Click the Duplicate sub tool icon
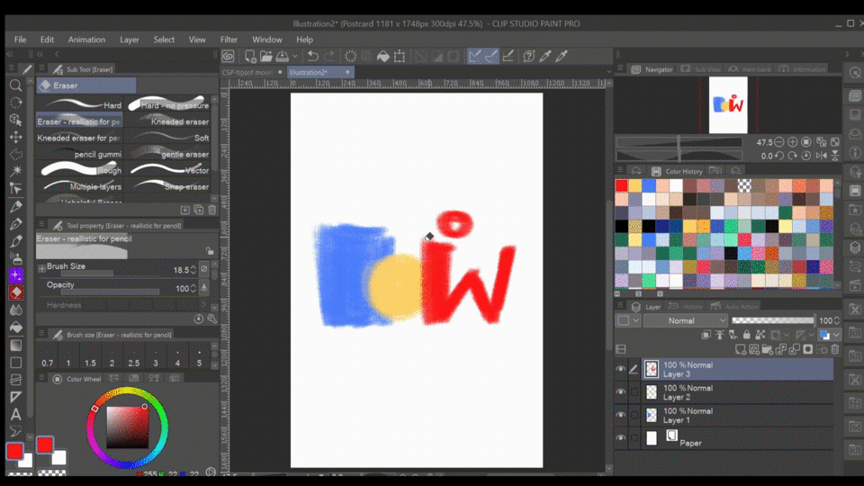 pyautogui.click(x=198, y=210)
